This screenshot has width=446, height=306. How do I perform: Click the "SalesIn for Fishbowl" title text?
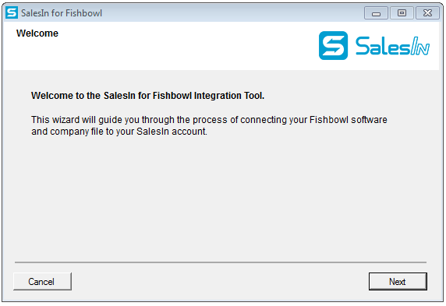[x=62, y=13]
